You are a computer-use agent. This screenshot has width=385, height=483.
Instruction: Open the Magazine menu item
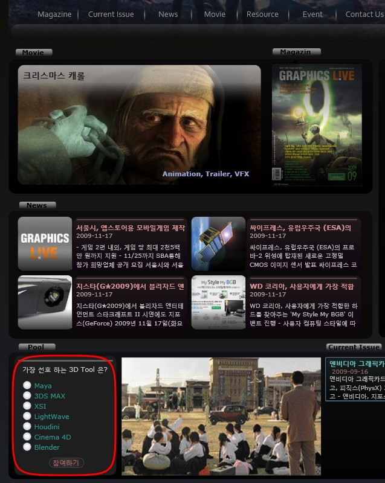click(54, 14)
